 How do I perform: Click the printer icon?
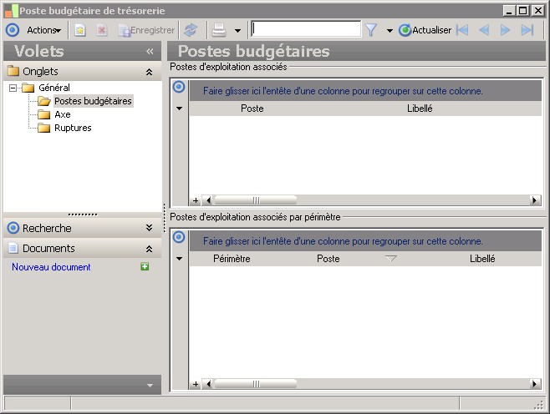point(219,31)
